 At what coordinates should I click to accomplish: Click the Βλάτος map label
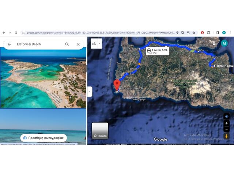(x=134, y=69)
